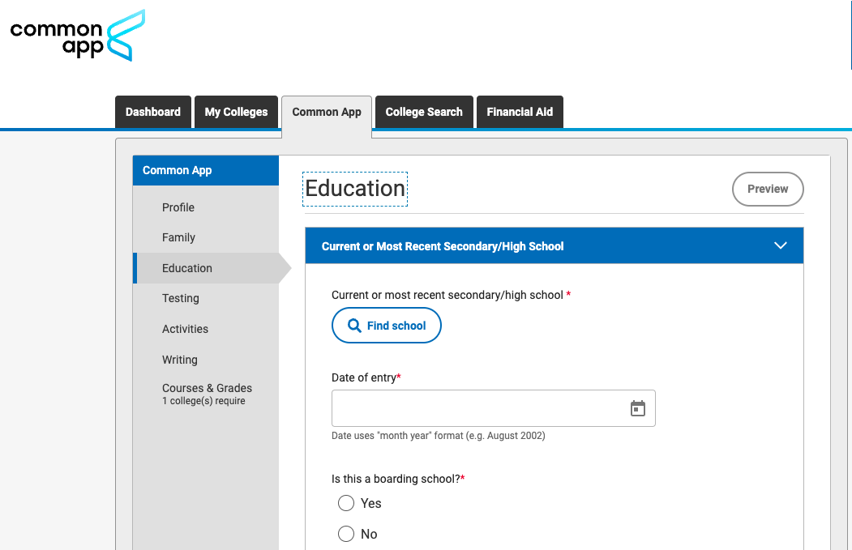Click the Preview button

768,189
